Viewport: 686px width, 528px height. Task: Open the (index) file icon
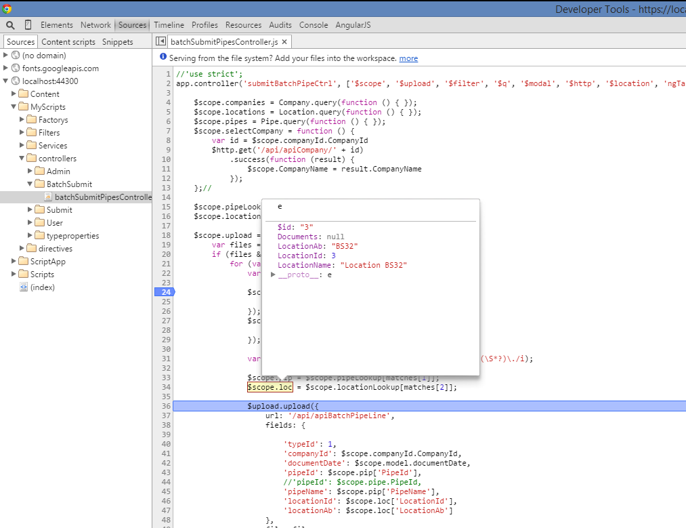pyautogui.click(x=24, y=287)
